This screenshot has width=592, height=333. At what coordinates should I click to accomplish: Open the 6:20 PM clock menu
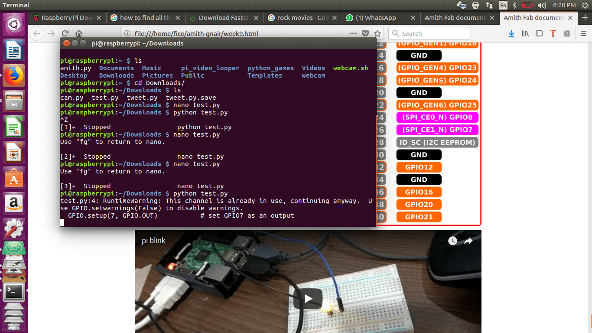point(564,5)
